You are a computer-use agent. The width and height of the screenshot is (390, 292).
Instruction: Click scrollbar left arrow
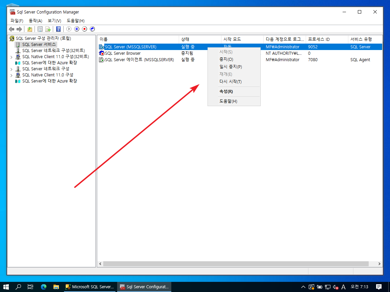[100, 264]
